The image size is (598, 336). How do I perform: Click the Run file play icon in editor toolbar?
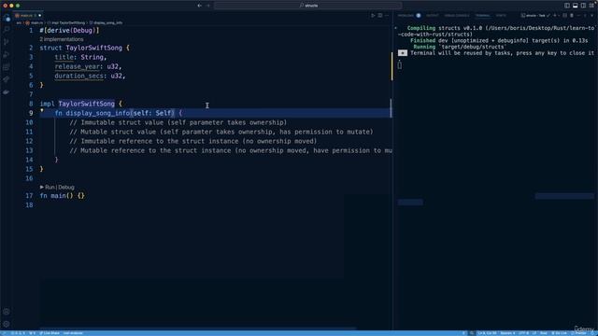pos(373,16)
